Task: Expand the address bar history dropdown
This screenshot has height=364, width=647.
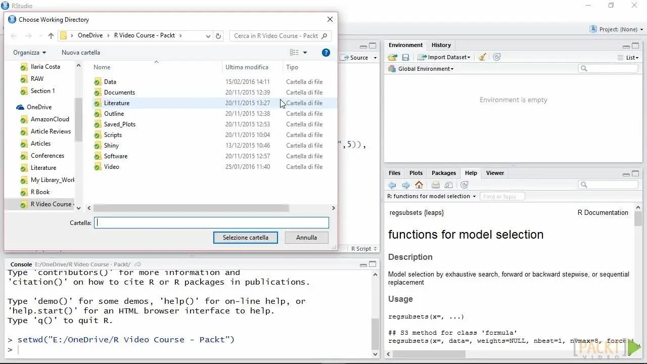Action: 208,36
